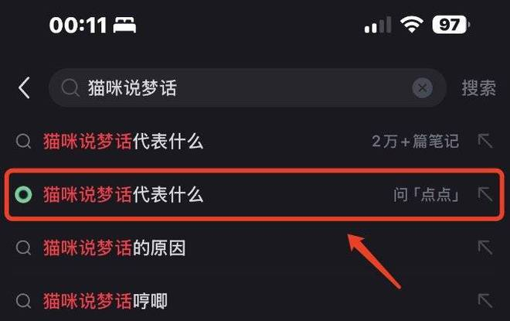Tap the green circle 点点 AI icon
This screenshot has width=510, height=321.
23,195
